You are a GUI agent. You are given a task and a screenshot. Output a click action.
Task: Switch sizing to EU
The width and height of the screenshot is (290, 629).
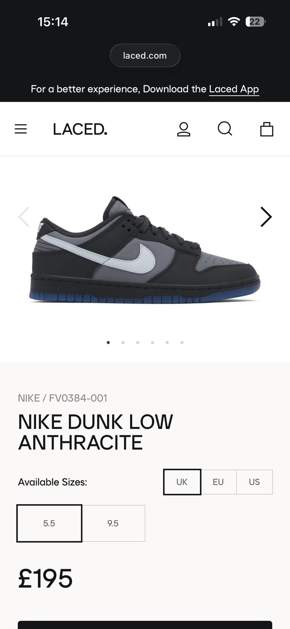(218, 482)
